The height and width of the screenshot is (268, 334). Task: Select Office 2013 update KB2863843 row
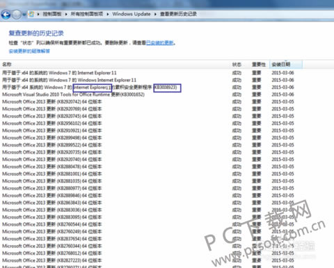(148, 203)
